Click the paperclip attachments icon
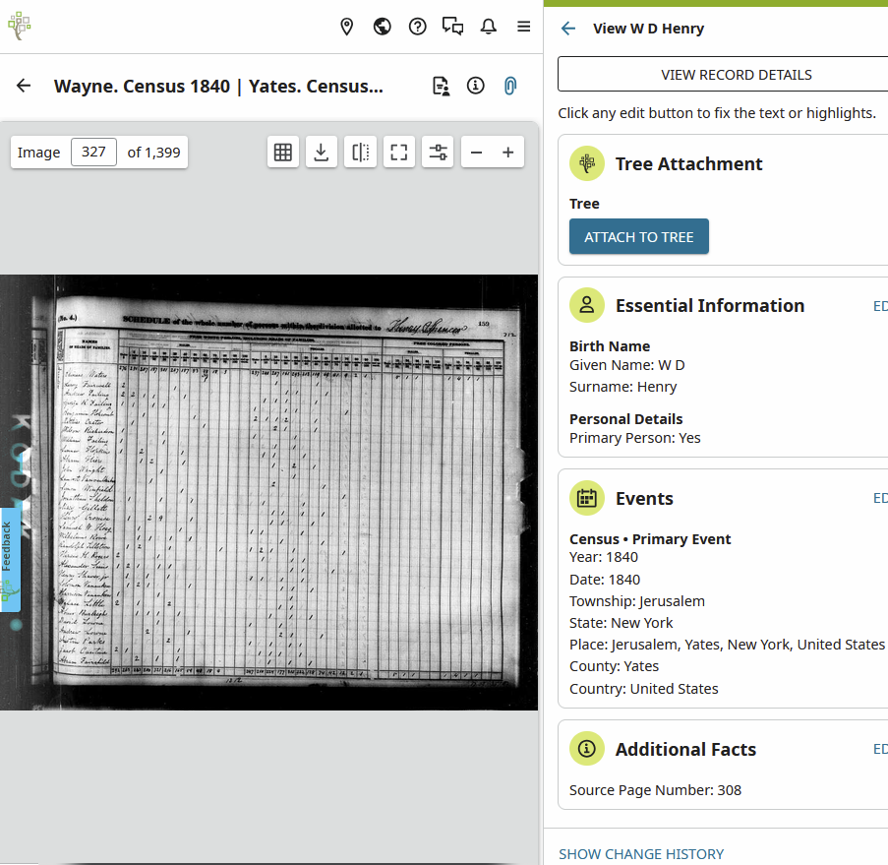Image resolution: width=888 pixels, height=865 pixels. [510, 86]
